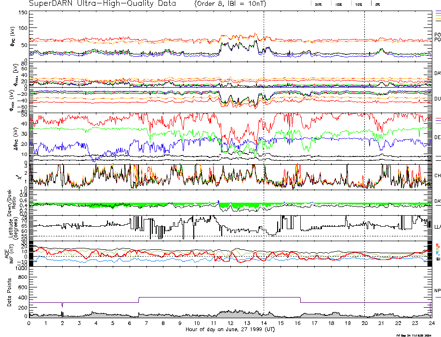Screen dimensions: 441x337
Task: Click the hour 7 tick label on x-axis
Action: [147, 324]
